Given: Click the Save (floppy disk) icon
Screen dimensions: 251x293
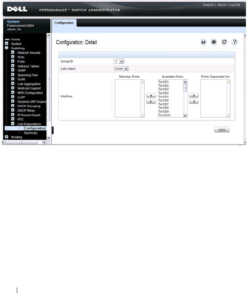Looking at the screenshot, I should coord(203,42).
